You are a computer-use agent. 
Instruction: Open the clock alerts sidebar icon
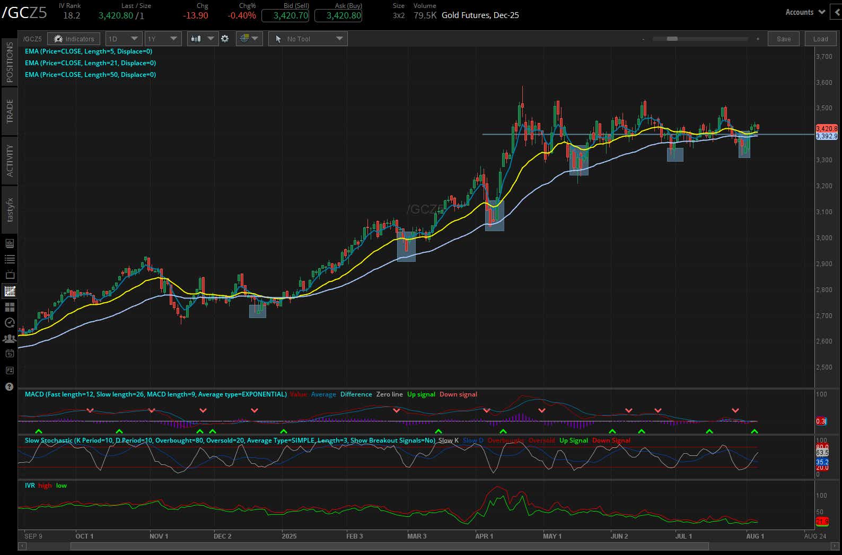pyautogui.click(x=9, y=322)
